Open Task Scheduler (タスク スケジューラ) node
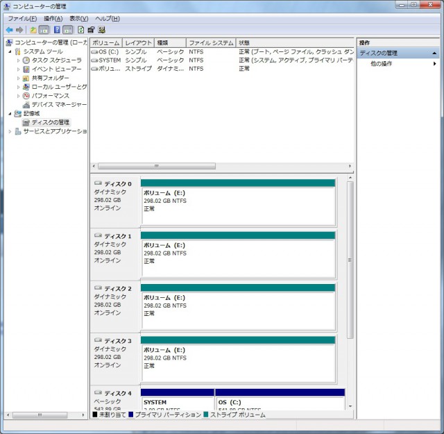Image resolution: width=444 pixels, height=434 pixels. click(56, 60)
